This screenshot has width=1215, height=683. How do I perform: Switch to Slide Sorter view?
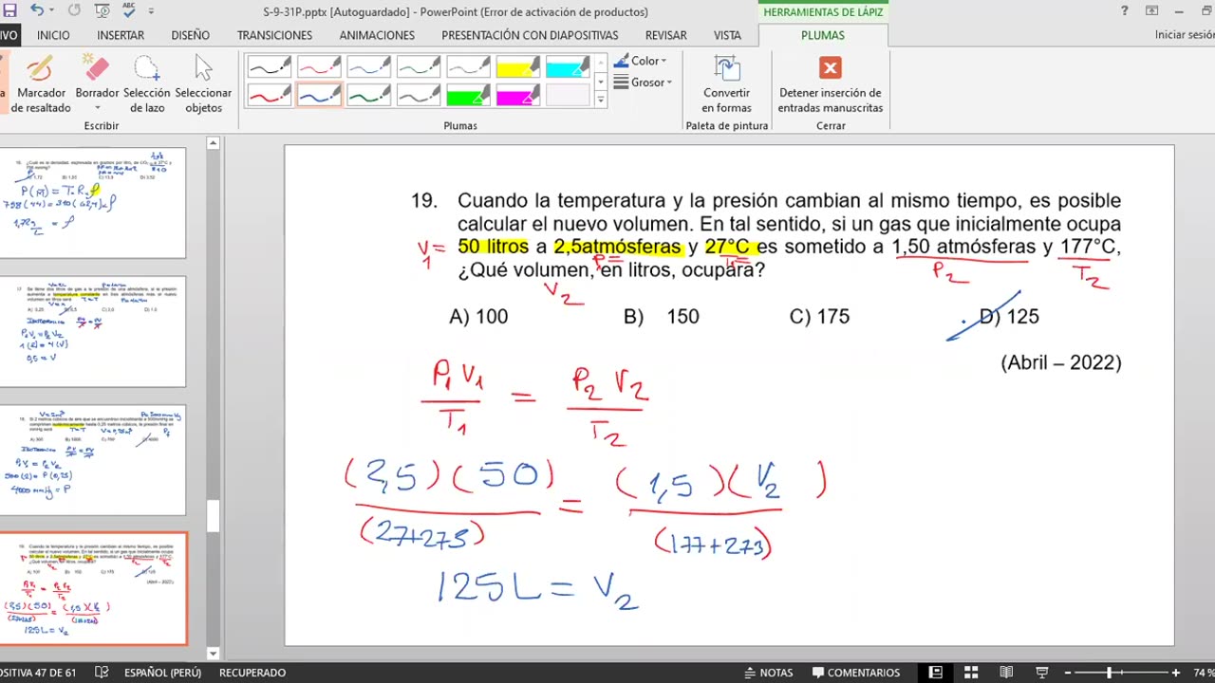(x=971, y=673)
